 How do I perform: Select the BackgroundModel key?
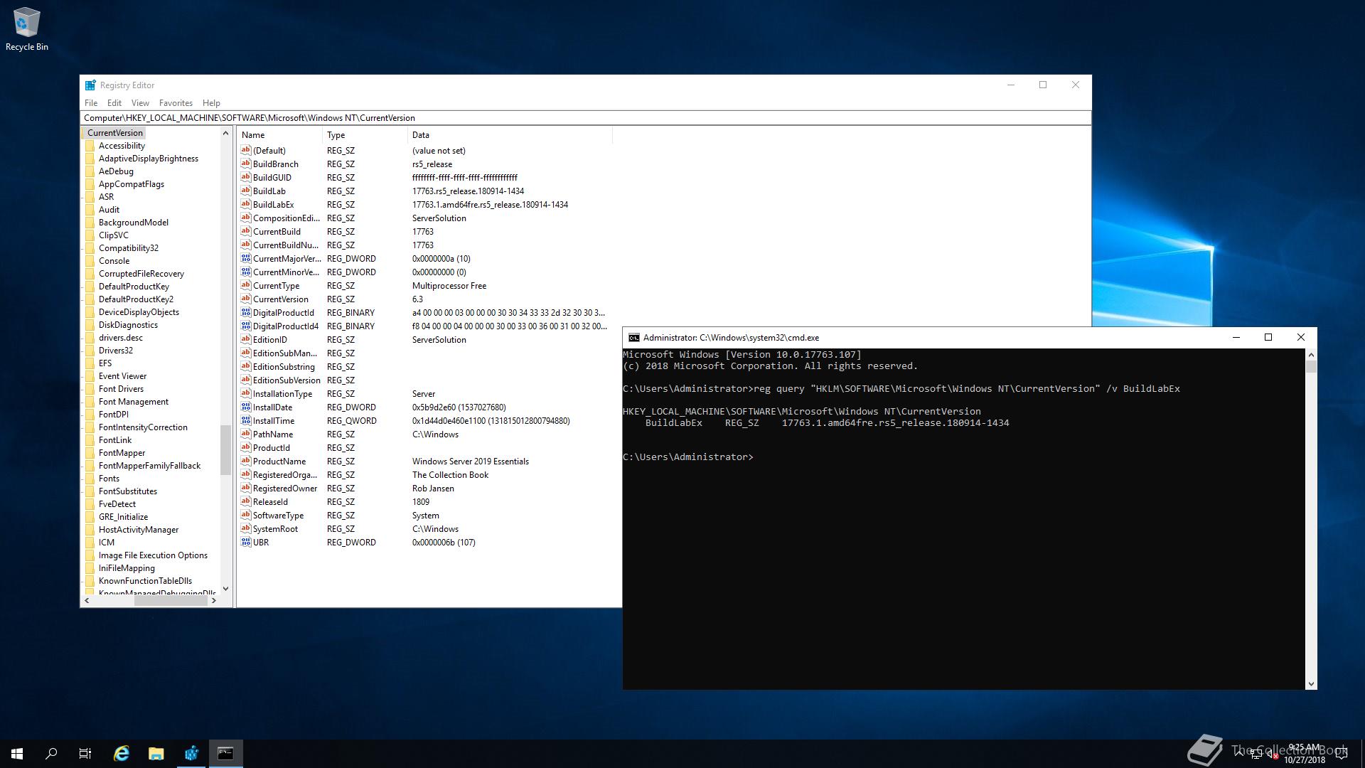pos(134,223)
